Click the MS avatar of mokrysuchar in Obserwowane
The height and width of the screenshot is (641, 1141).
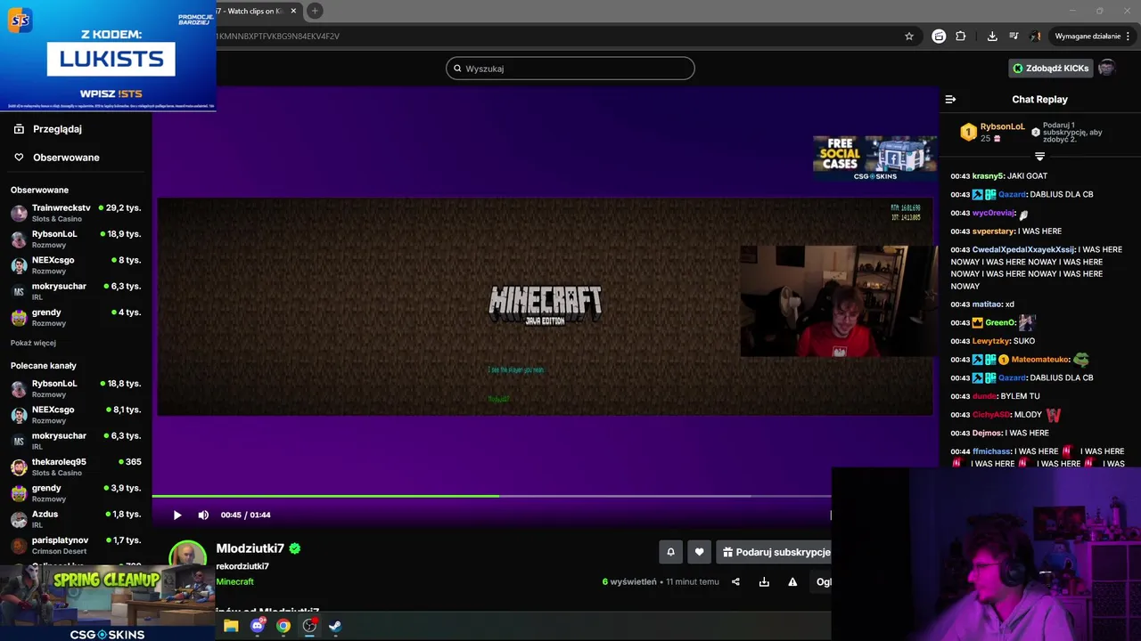[19, 292]
